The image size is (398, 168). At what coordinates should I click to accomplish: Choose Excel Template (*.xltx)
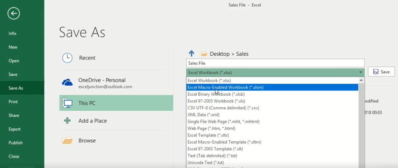[x=272, y=135]
